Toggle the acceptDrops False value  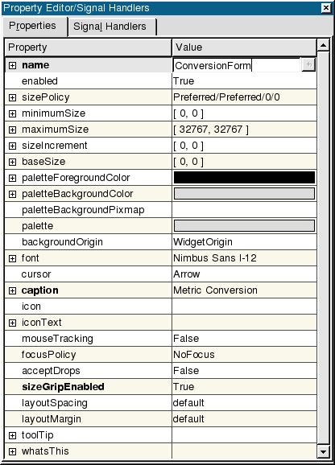(244, 371)
